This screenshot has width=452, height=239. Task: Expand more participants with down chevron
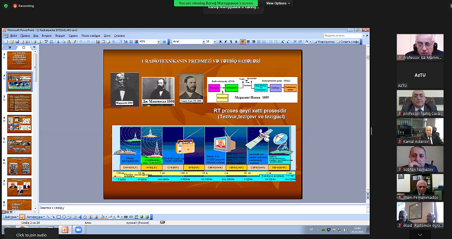tap(420, 235)
